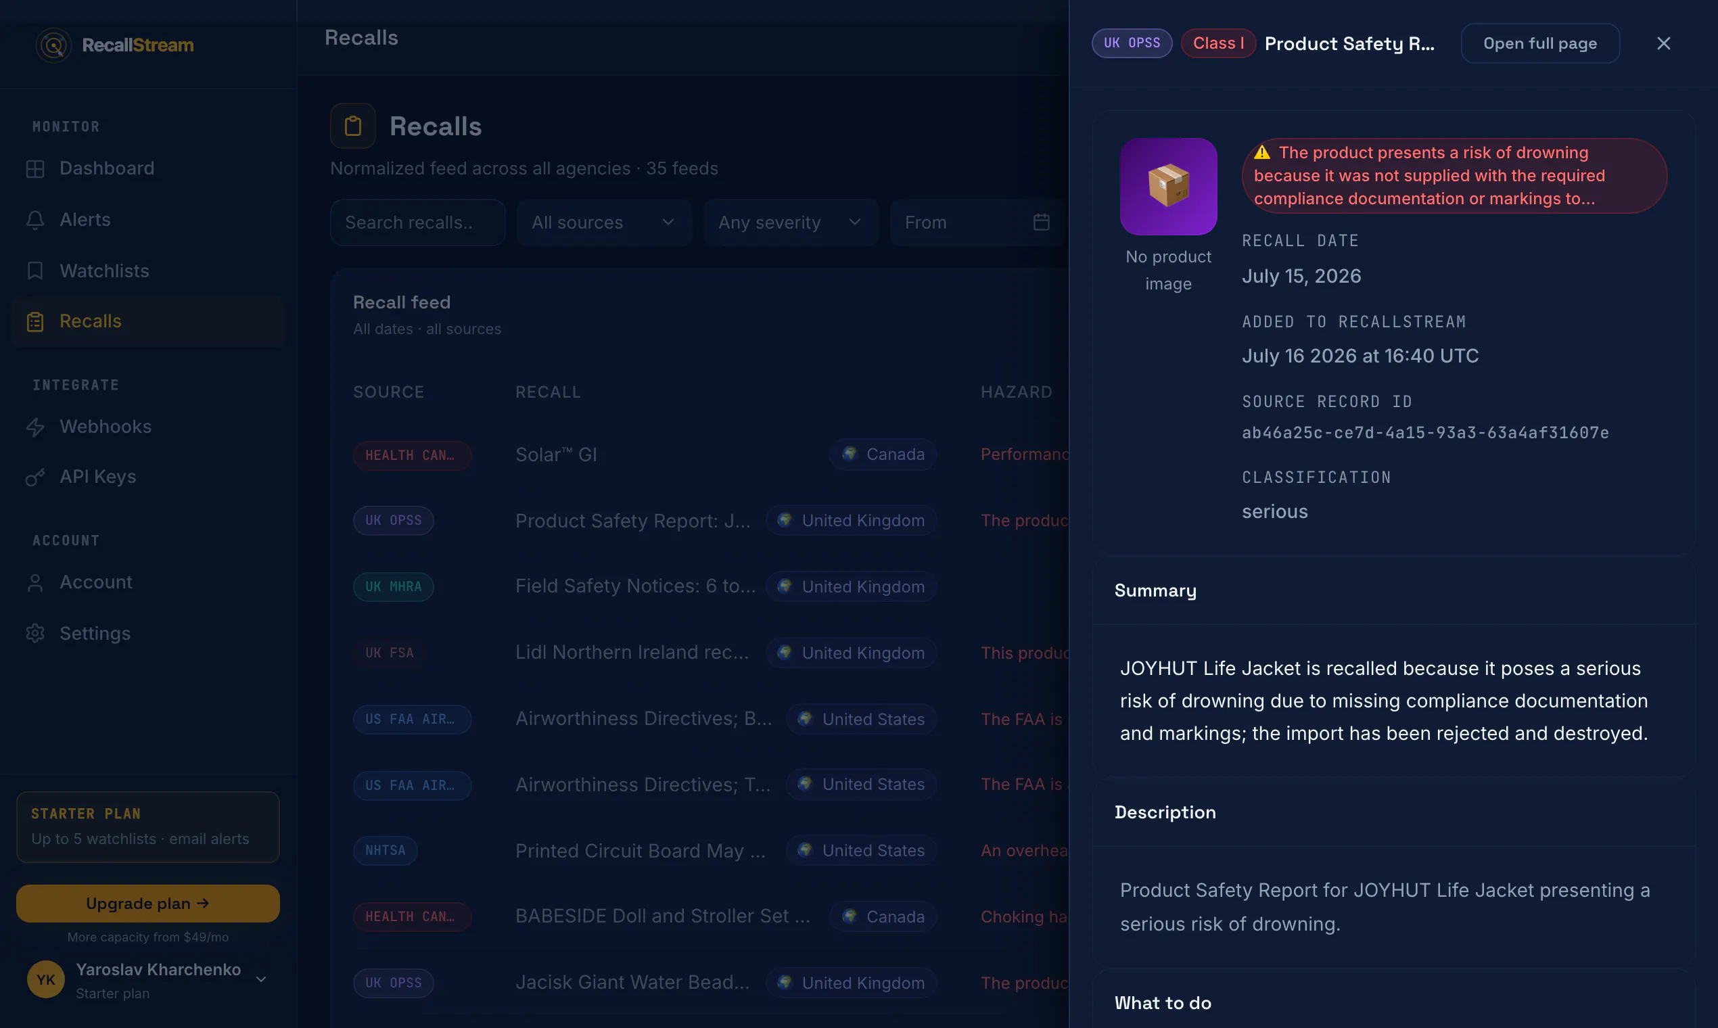
Task: Open the All sources dropdown
Action: point(604,223)
